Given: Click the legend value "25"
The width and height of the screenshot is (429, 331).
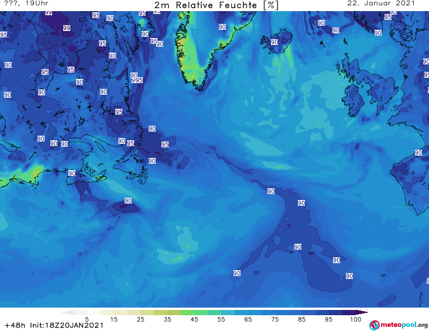Looking at the screenshot, I should click(x=140, y=319).
